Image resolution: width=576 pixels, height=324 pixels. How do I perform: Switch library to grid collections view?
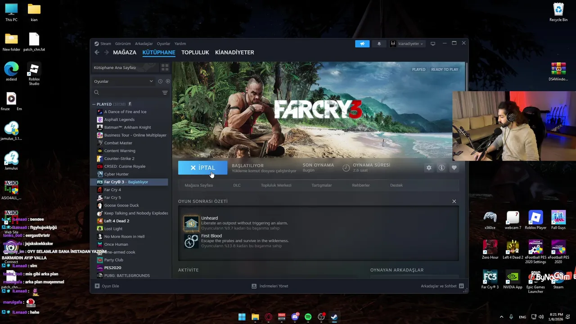(x=165, y=67)
